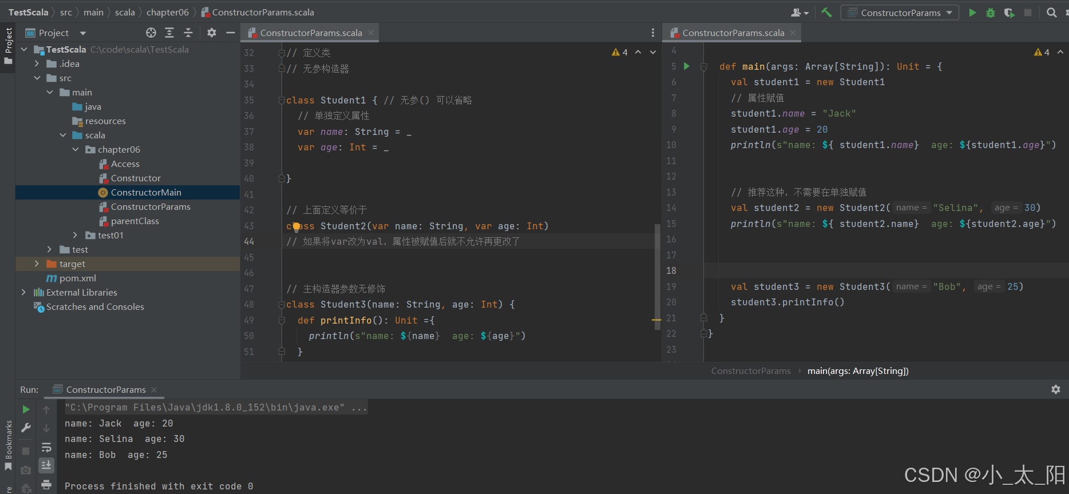The image size is (1069, 494).
Task: Go to next highlighted problem left editor
Action: pyautogui.click(x=653, y=52)
